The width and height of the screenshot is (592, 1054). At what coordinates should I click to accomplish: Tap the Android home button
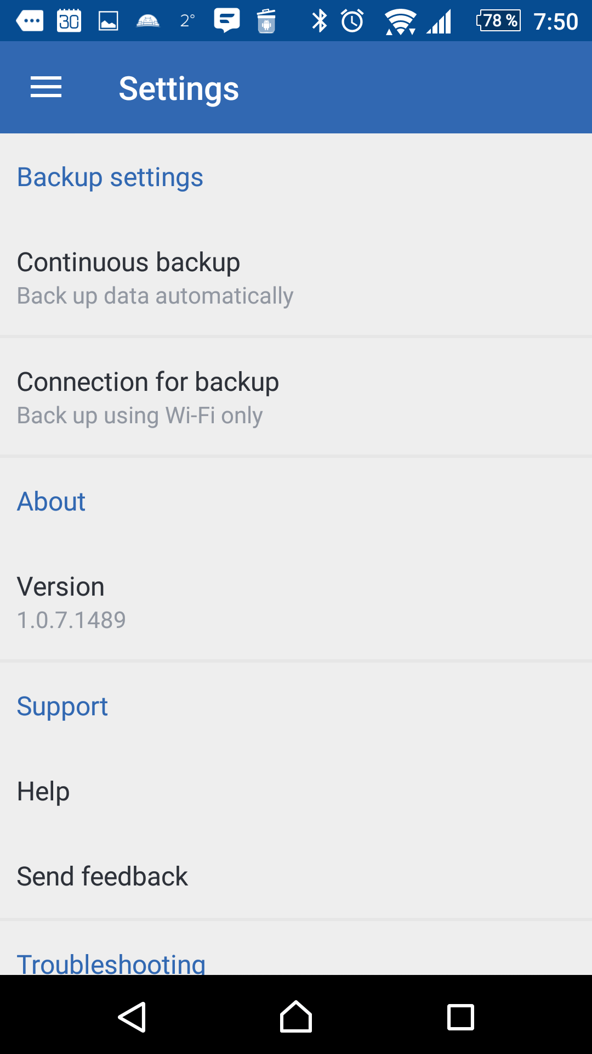coord(296,1017)
